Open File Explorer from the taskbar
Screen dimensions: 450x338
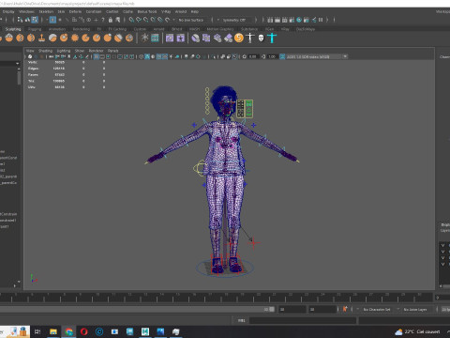[53, 331]
